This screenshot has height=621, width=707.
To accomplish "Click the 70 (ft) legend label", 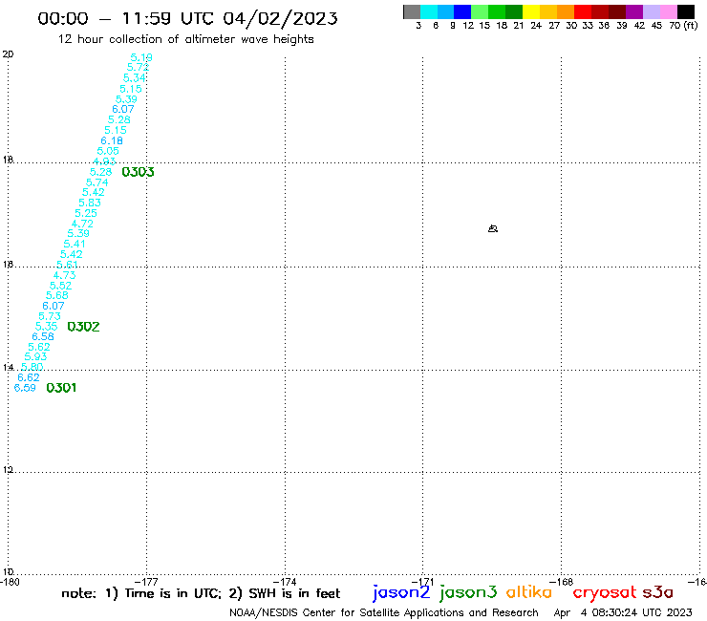I will coord(683,25).
